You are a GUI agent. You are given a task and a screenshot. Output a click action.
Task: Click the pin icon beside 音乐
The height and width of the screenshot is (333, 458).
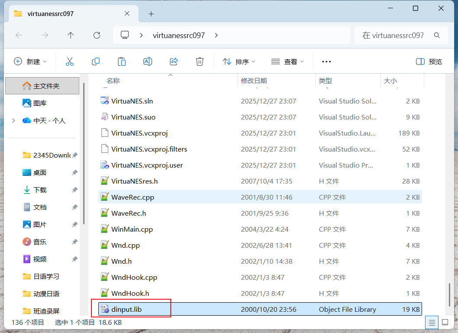coord(75,242)
